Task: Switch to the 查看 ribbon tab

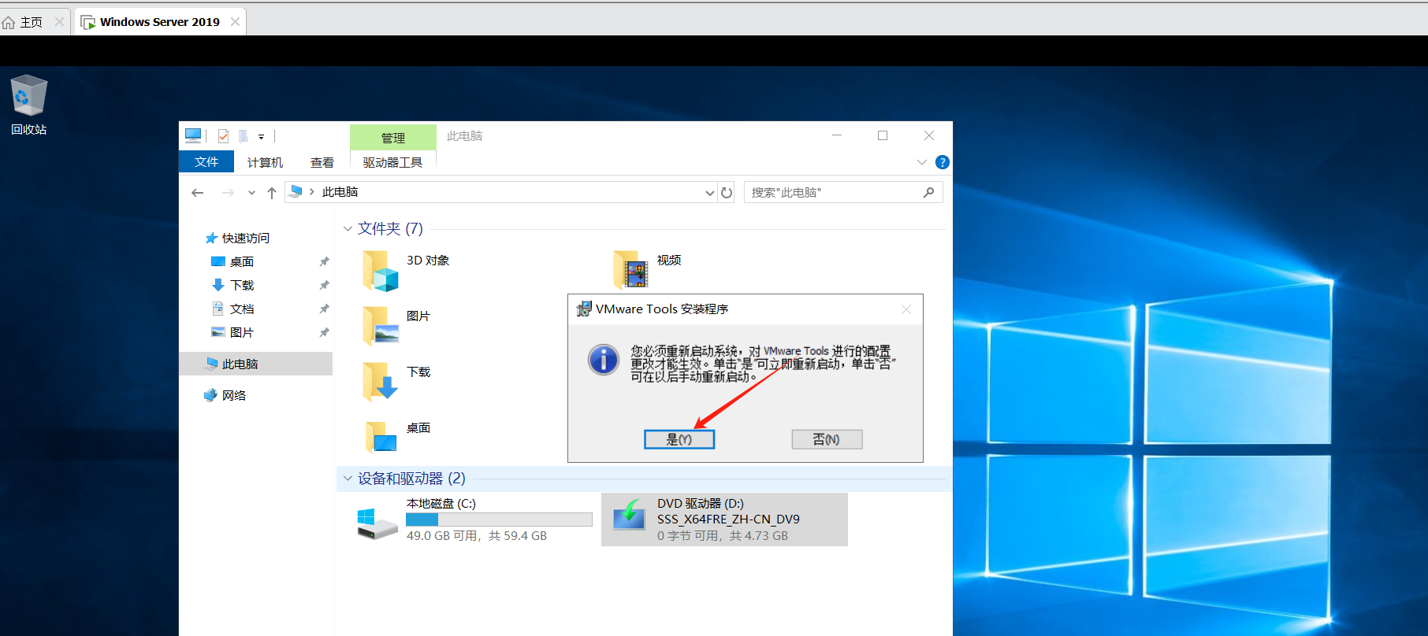Action: (322, 162)
